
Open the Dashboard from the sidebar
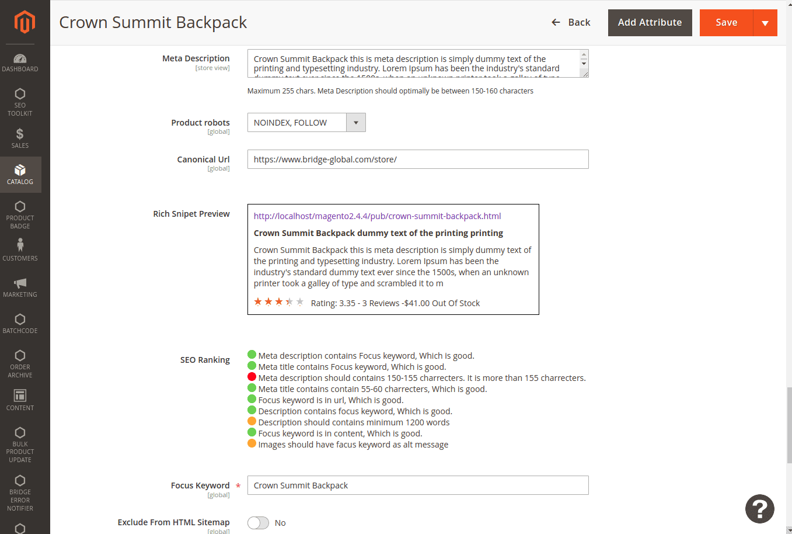[20, 63]
